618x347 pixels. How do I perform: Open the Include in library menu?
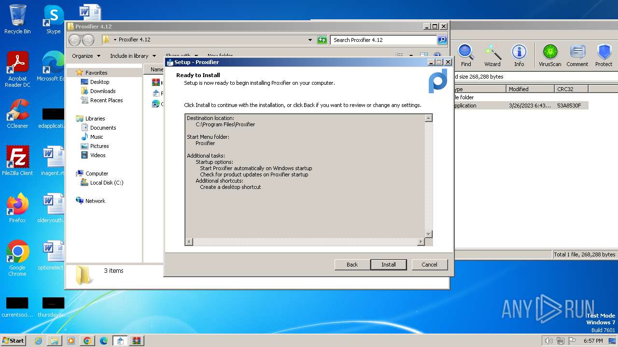[133, 56]
